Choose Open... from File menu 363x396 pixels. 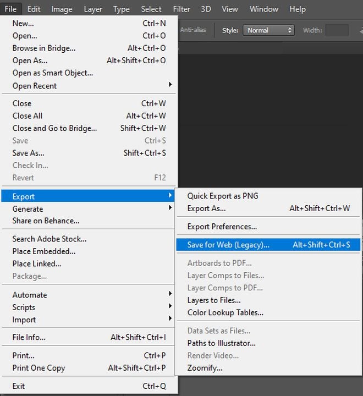89,36
